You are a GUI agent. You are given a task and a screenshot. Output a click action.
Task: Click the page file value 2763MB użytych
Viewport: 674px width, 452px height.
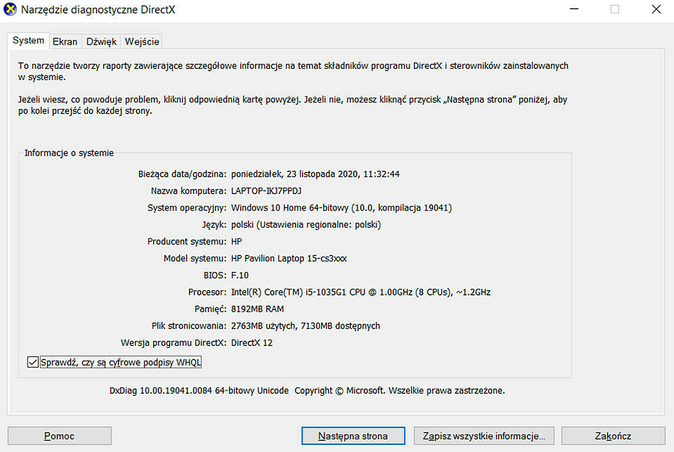pyautogui.click(x=305, y=325)
